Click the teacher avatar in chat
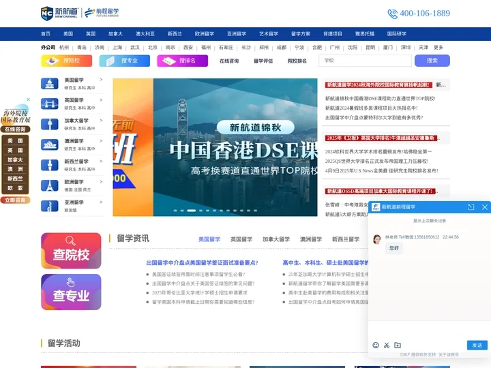The width and height of the screenshot is (491, 368). [377, 239]
